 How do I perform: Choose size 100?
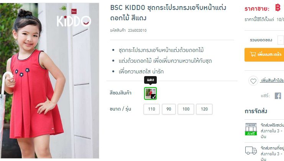pos(186,109)
